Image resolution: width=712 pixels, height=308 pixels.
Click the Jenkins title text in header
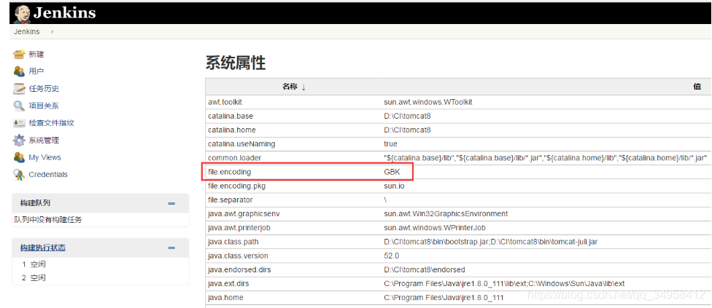pyautogui.click(x=64, y=12)
